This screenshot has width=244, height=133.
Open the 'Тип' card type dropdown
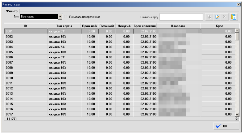(x=60, y=17)
